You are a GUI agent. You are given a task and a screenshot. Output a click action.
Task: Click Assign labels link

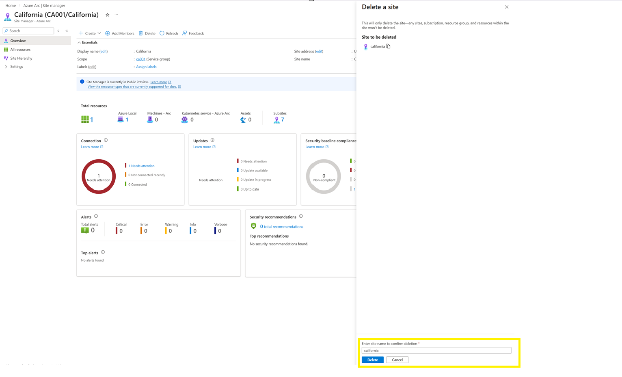pyautogui.click(x=146, y=67)
